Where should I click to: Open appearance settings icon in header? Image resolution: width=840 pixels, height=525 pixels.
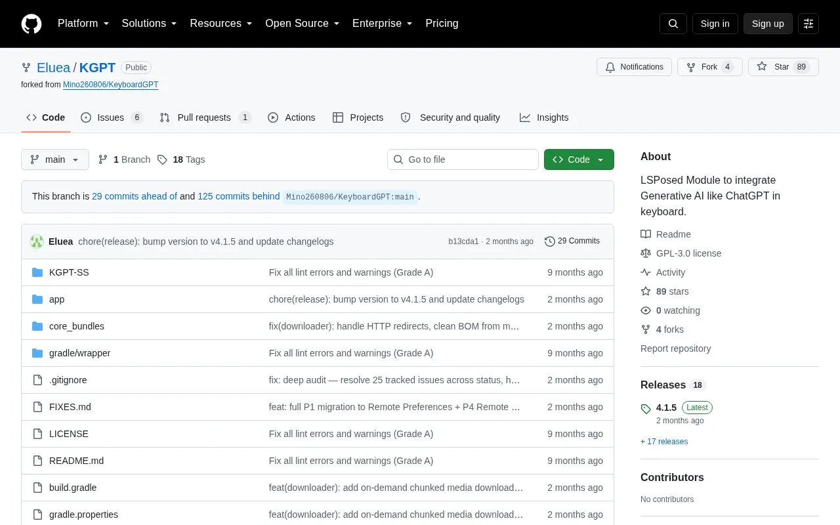[808, 24]
